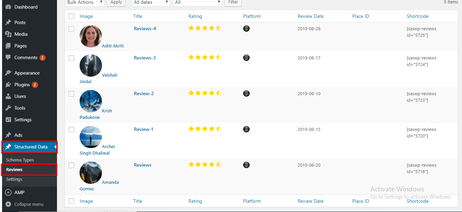Open Media via its library icon
Viewport: 462px width, 212px height.
[8, 34]
